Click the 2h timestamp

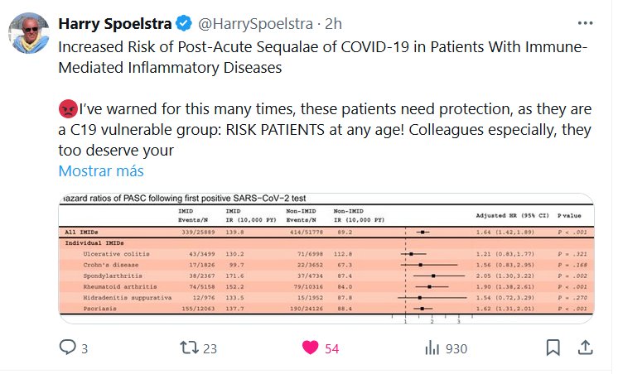pos(335,23)
